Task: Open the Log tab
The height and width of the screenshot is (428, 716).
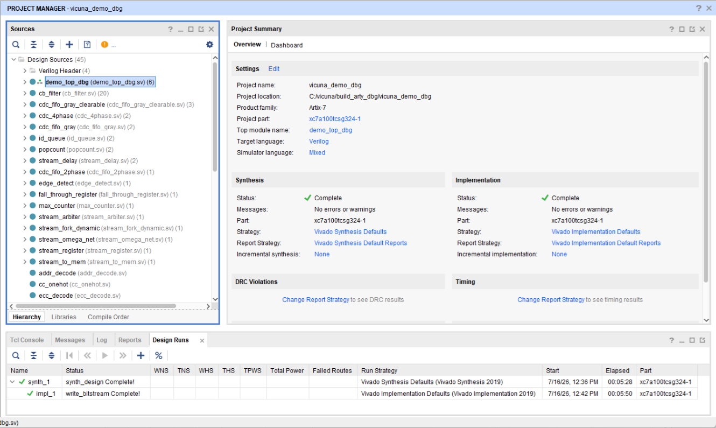Action: tap(102, 340)
